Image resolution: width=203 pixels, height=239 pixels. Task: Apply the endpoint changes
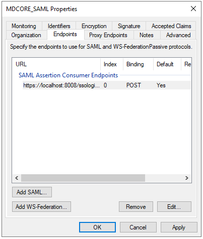click(x=179, y=227)
